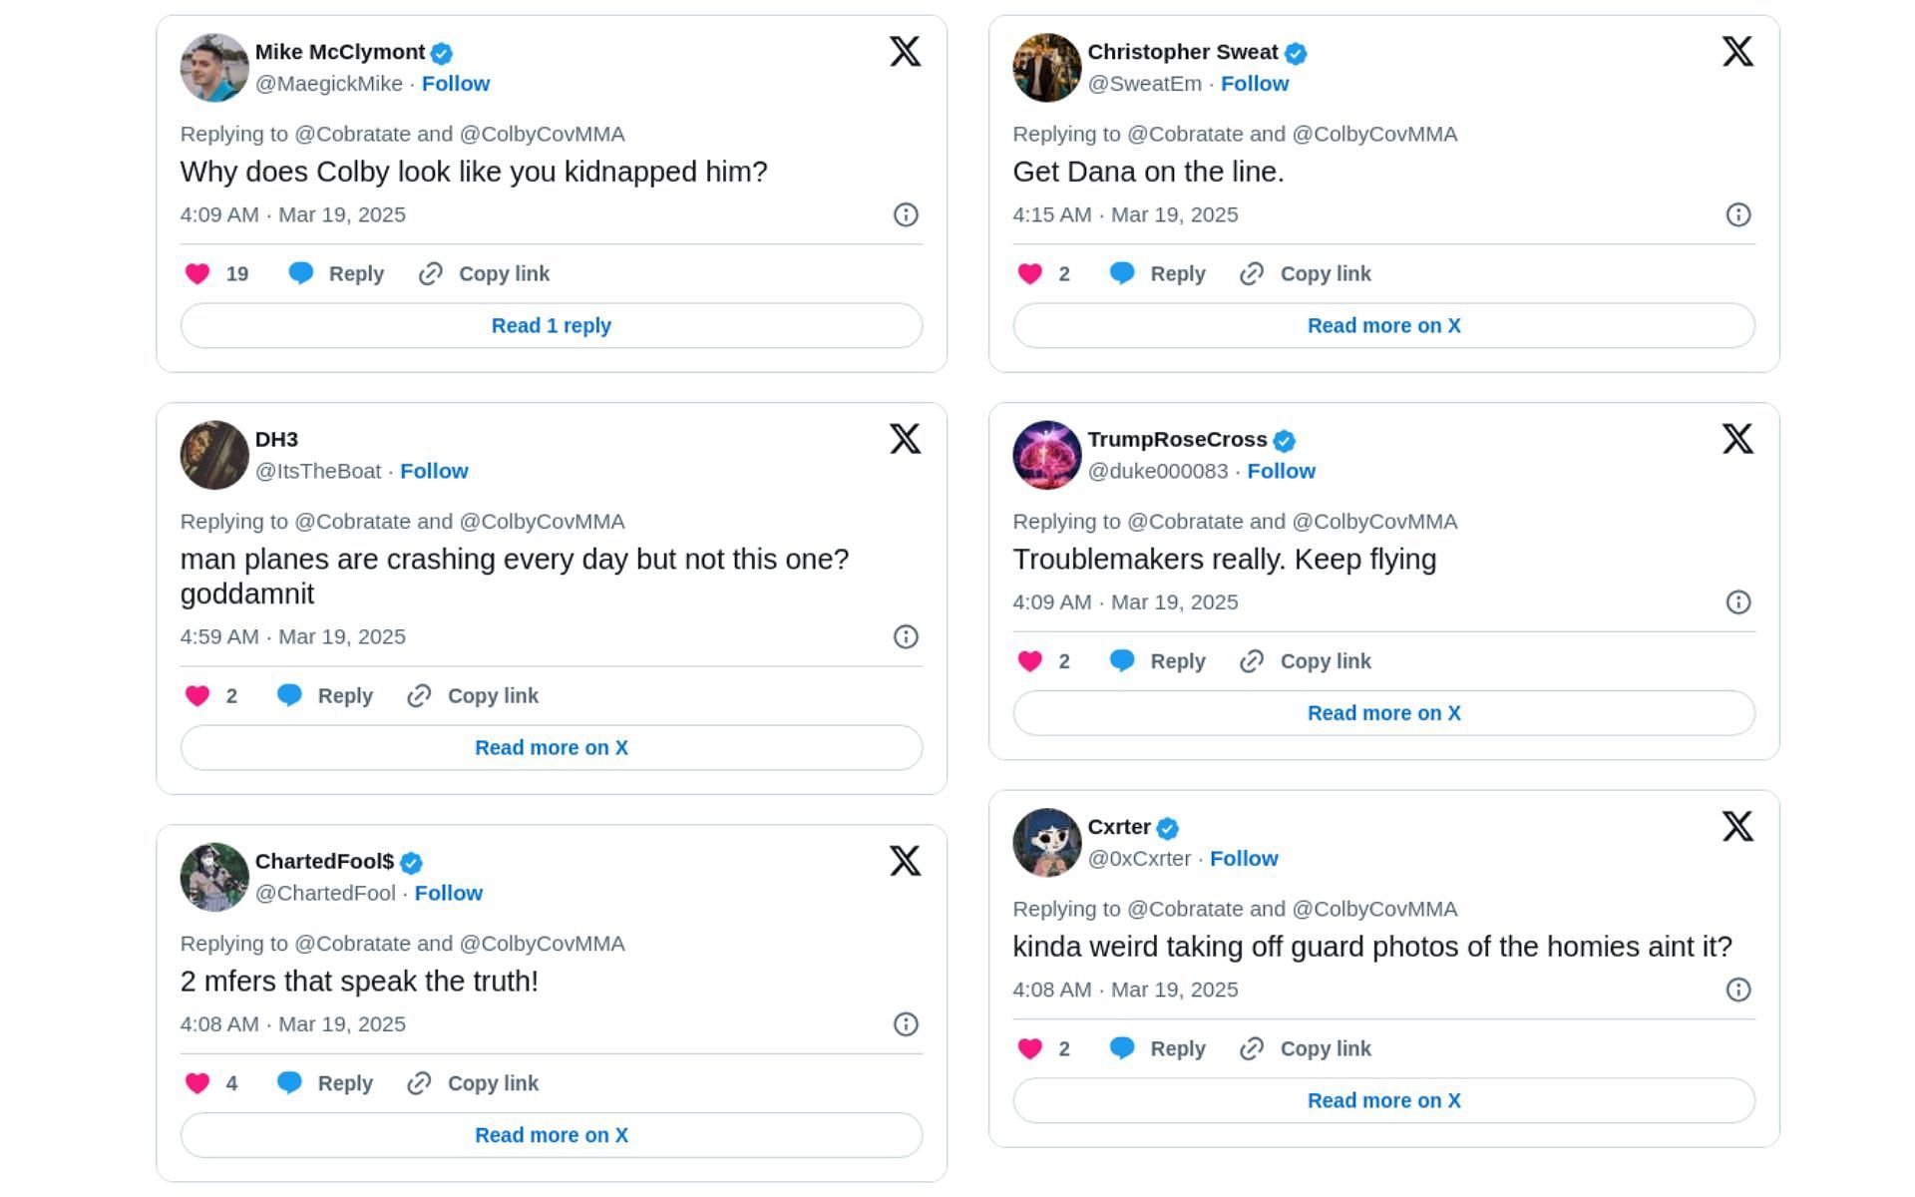Click the heart icon on Mike McClymont's tweet
1915x1197 pixels.
(198, 273)
